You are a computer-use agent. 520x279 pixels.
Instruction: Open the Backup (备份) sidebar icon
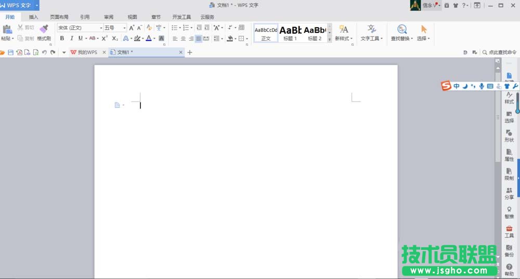[509, 251]
